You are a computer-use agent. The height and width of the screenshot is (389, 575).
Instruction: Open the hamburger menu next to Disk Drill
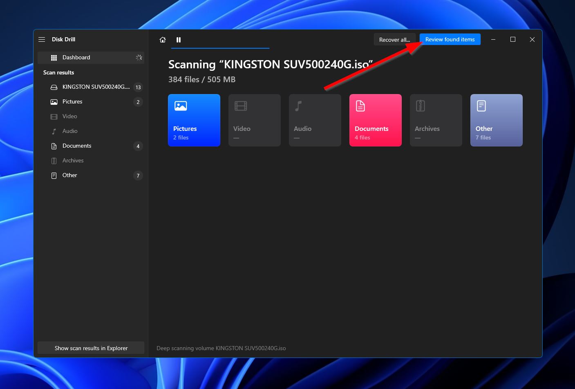pos(42,39)
